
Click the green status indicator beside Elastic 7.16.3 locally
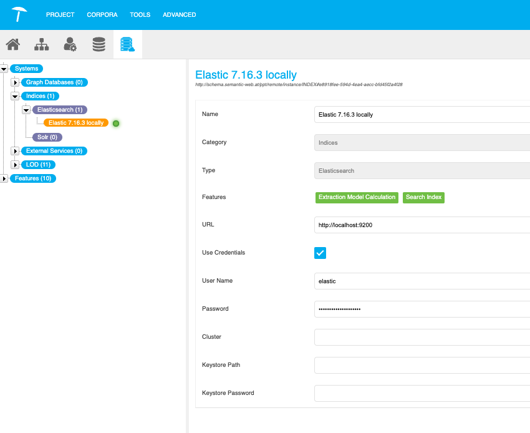(115, 123)
